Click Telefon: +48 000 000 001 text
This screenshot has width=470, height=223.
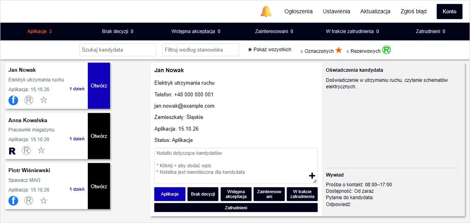point(184,94)
